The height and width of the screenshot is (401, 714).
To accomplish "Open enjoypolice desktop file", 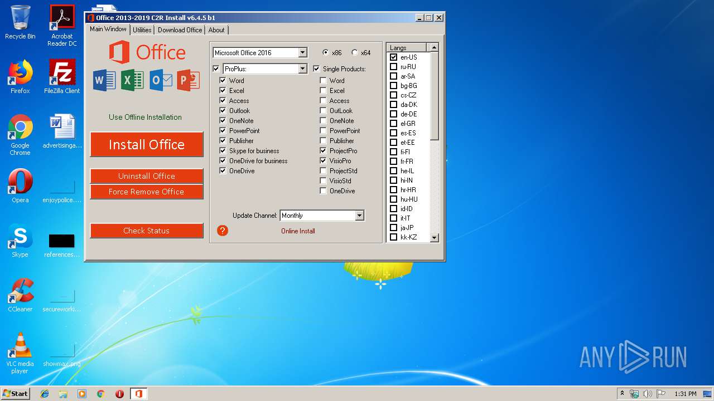I will (62, 190).
